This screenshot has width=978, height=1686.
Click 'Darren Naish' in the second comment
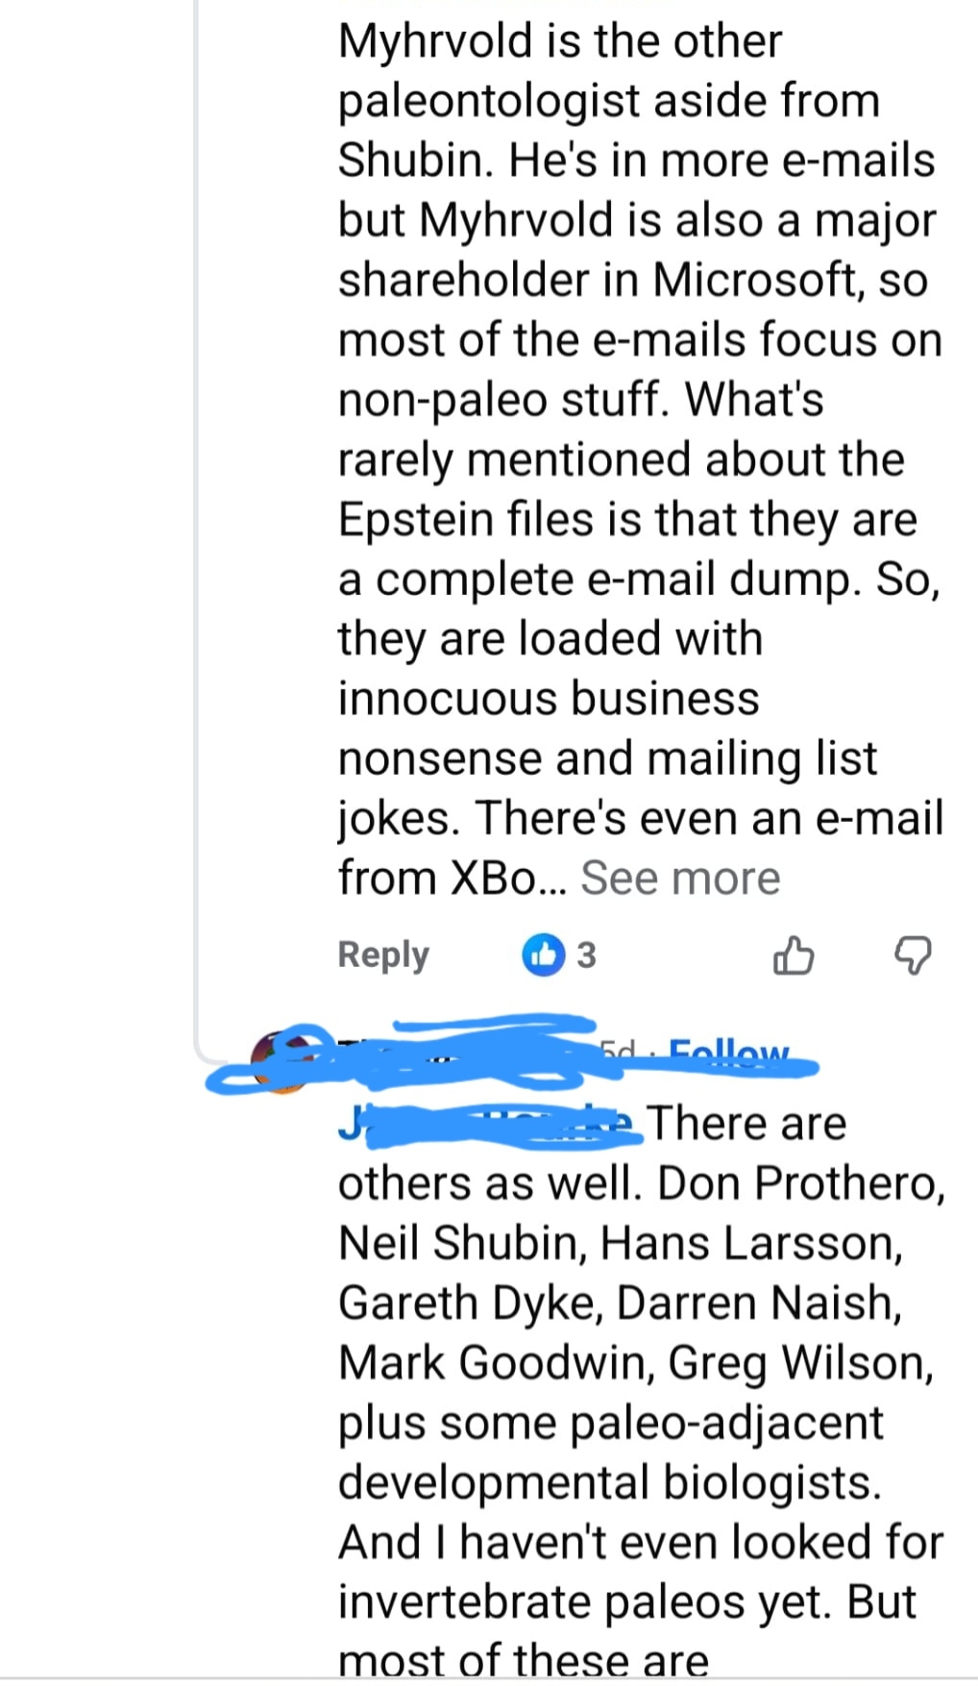(x=757, y=1303)
